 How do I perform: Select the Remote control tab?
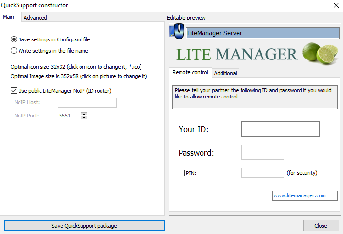tap(190, 72)
